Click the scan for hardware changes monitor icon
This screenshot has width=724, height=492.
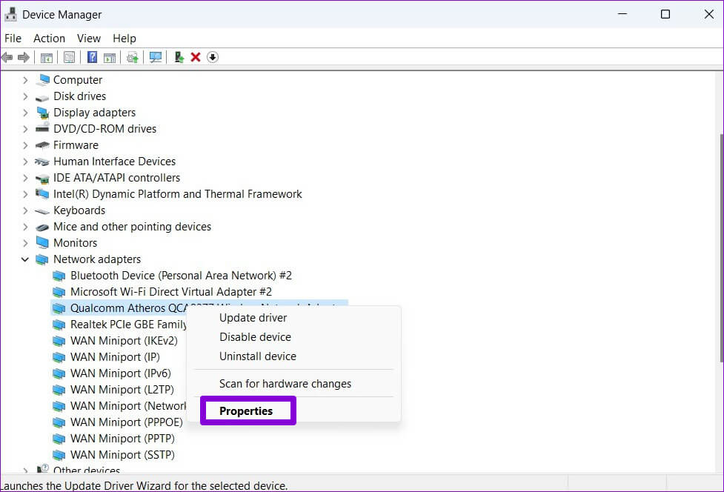pyautogui.click(x=156, y=57)
